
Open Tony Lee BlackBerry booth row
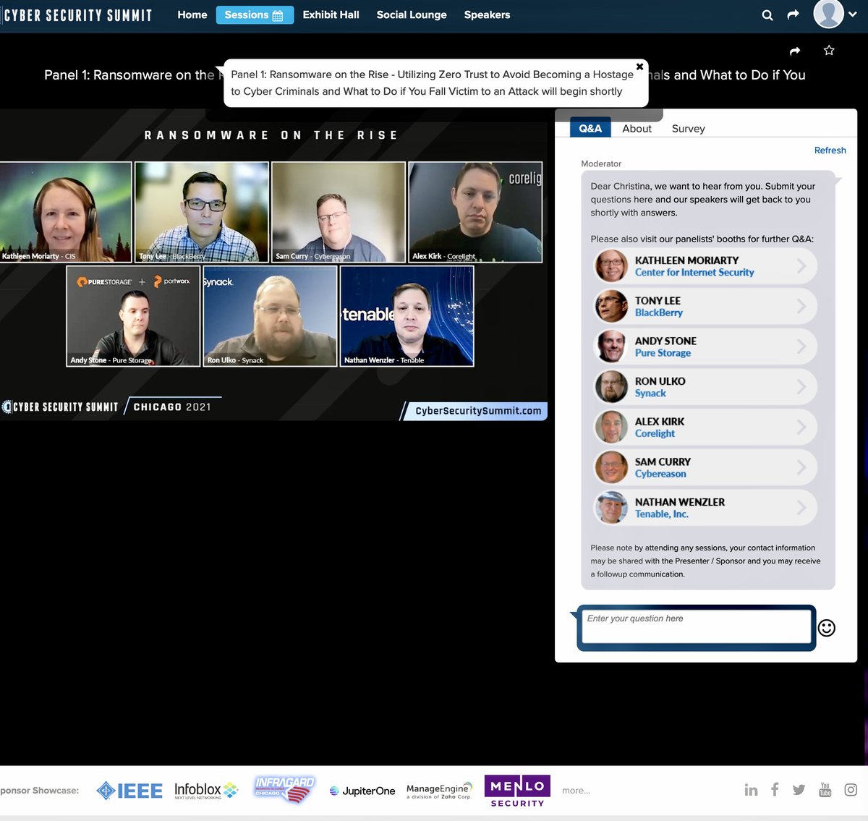(705, 307)
